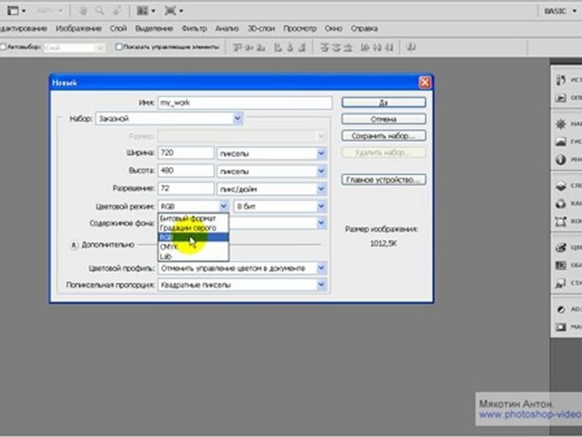
Task: Click the Сохранить набор button
Action: (383, 136)
